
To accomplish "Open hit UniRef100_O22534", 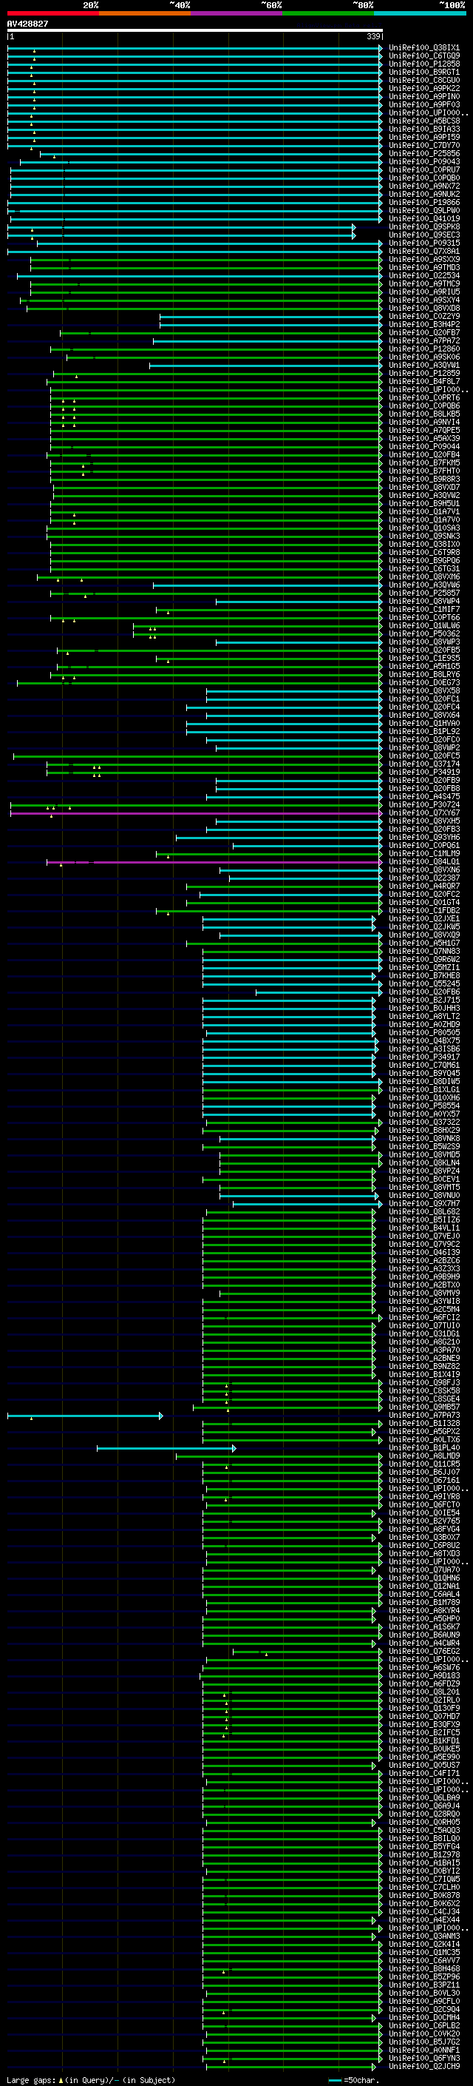I will (x=424, y=276).
